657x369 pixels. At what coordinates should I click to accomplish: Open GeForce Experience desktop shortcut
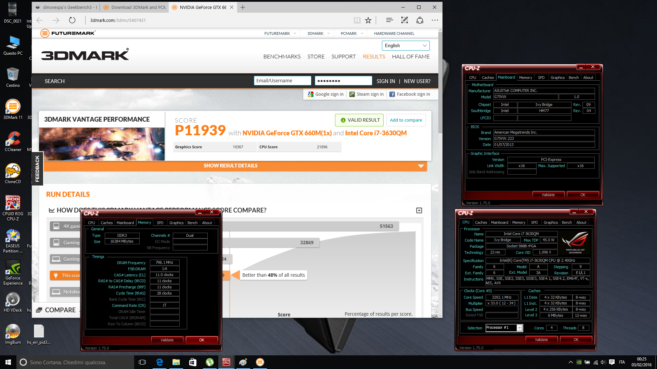tap(13, 273)
